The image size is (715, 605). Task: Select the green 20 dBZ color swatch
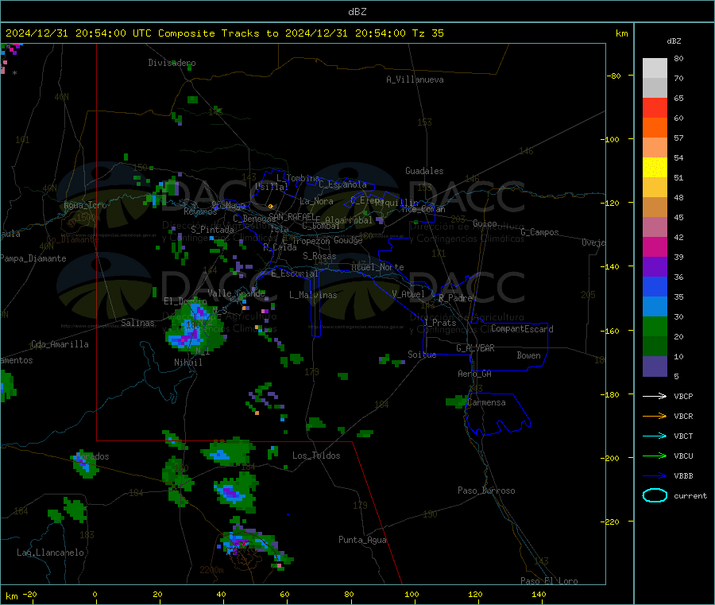(655, 326)
